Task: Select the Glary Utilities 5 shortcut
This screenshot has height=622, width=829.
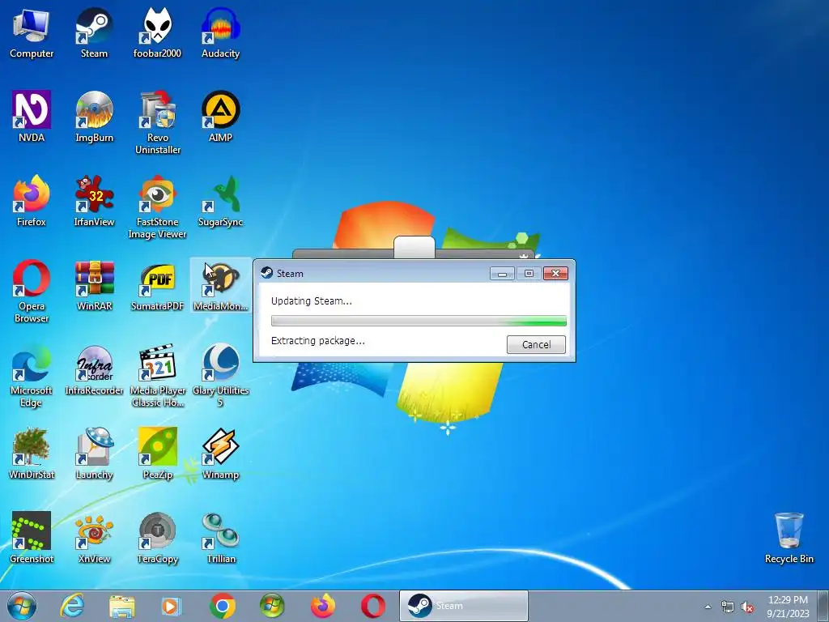Action: click(x=220, y=375)
